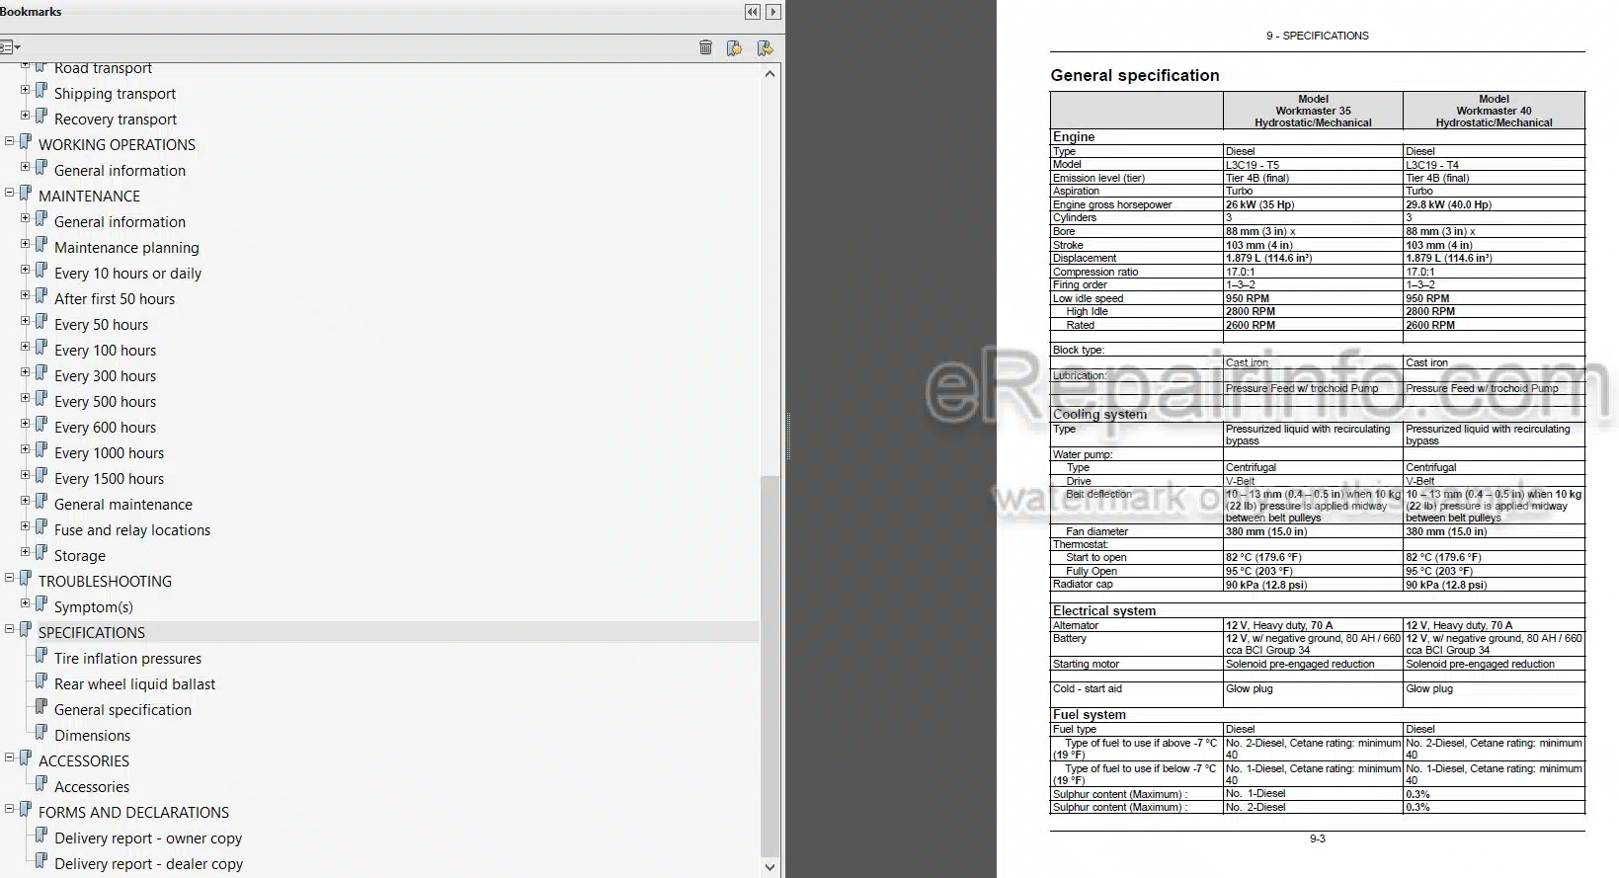
Task: Go to Every 1000 hours bookmark
Action: point(109,453)
